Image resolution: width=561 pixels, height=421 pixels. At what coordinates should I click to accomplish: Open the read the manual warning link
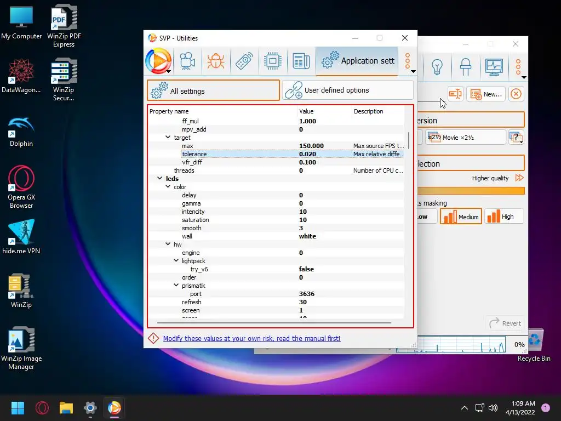[x=251, y=338]
